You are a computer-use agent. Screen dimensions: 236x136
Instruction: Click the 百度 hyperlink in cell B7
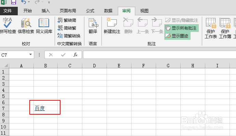point(40,108)
